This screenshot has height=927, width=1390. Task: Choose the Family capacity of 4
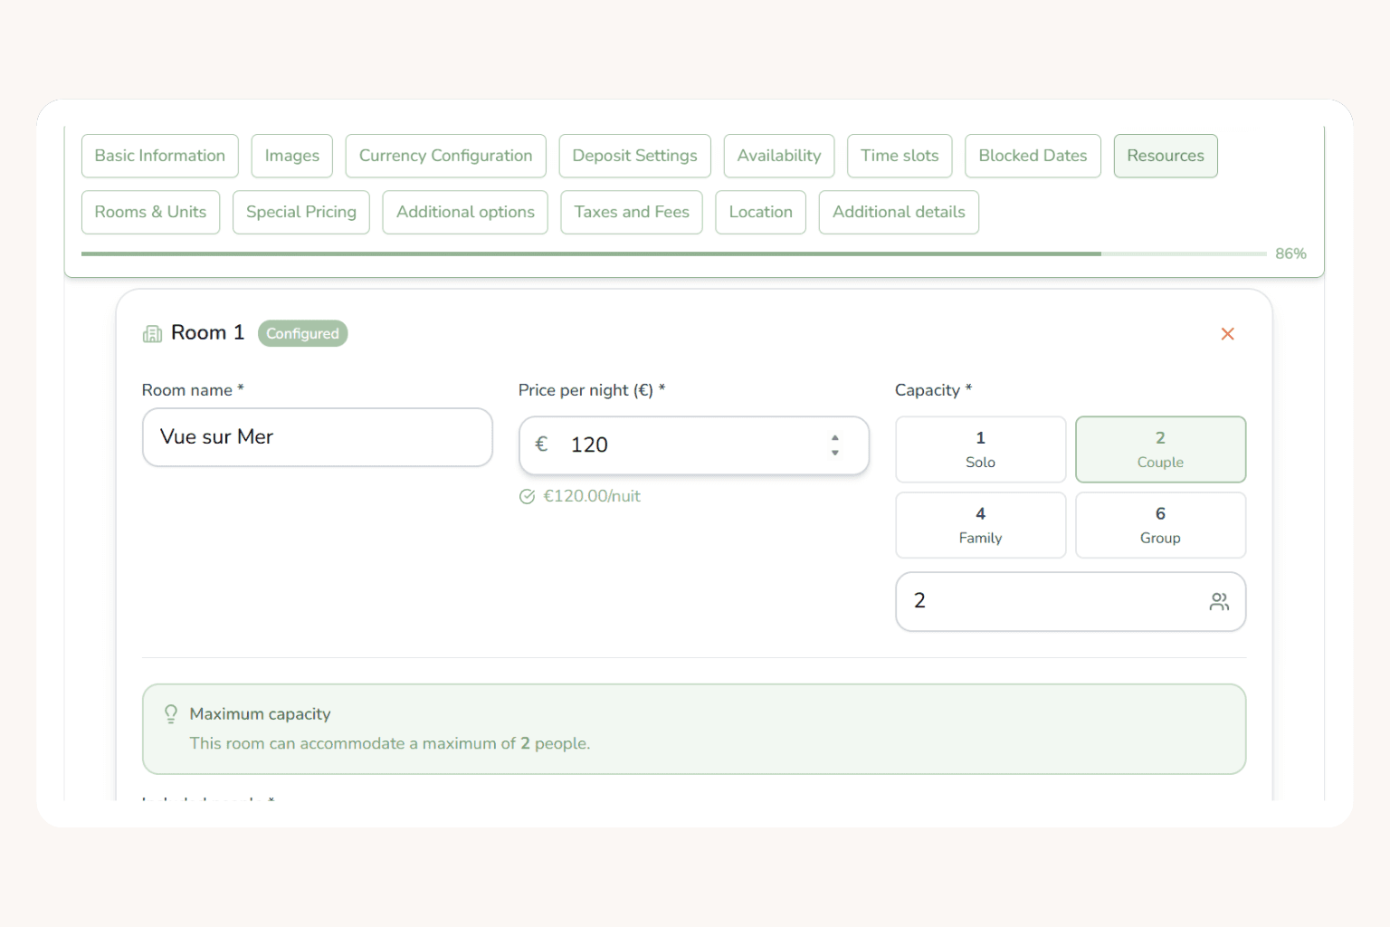[x=980, y=525]
